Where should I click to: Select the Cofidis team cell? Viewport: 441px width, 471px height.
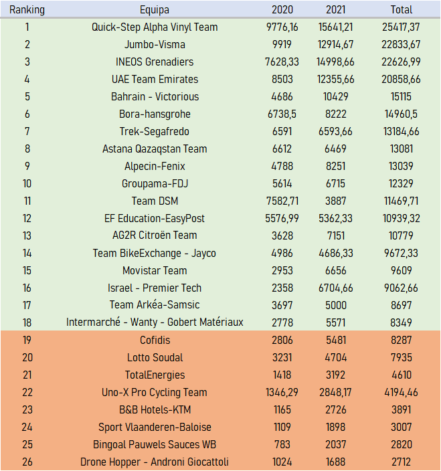coord(155,341)
